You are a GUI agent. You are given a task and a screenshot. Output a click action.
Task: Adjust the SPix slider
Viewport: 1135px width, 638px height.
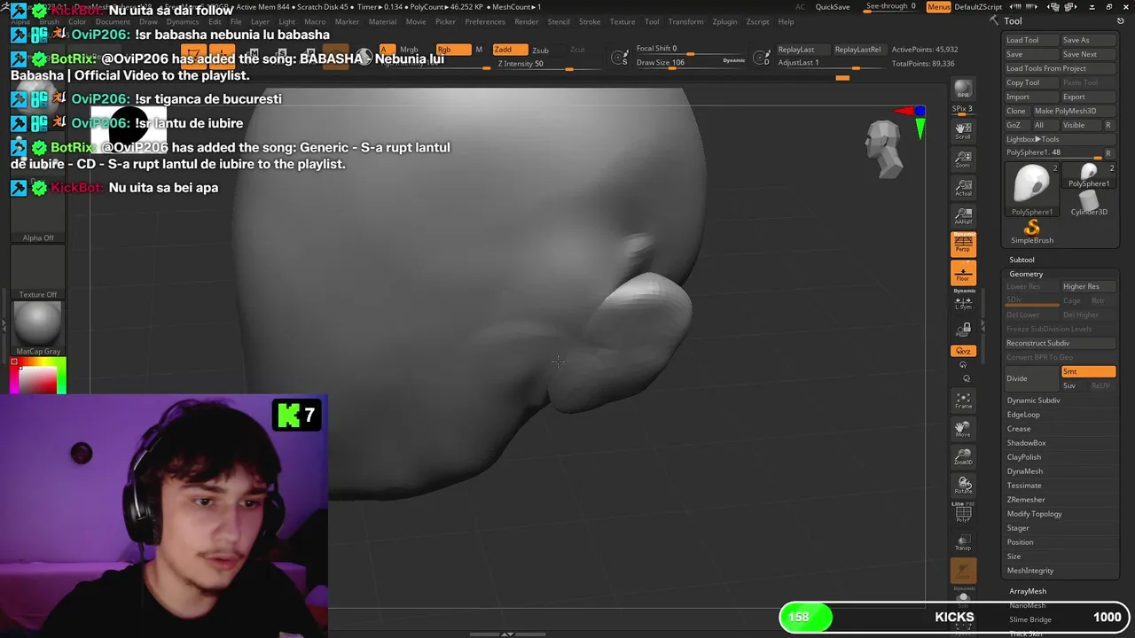[963, 109]
